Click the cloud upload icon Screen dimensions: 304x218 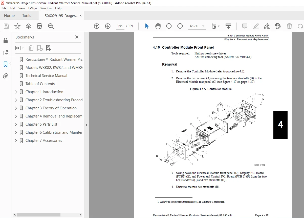pos(29,26)
